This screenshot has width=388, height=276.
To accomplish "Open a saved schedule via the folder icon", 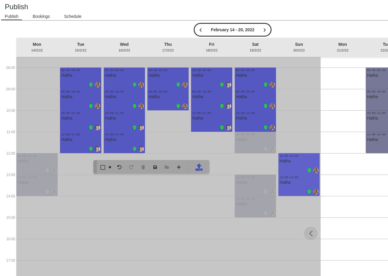I will (x=167, y=167).
